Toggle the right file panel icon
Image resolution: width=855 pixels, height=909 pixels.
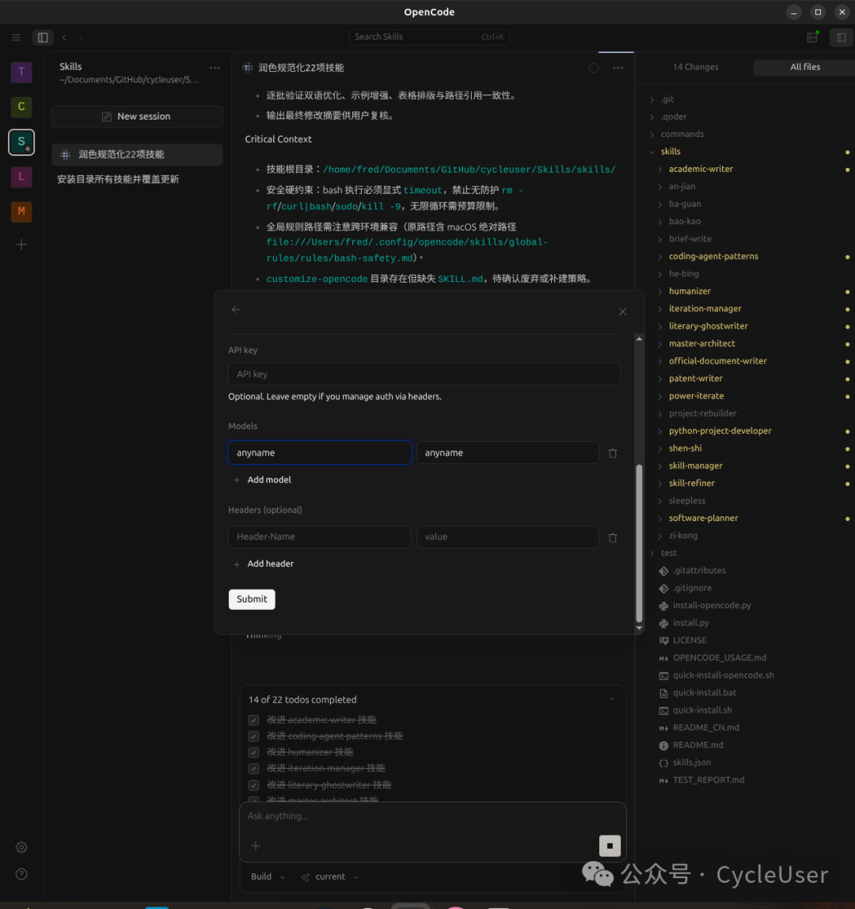841,38
